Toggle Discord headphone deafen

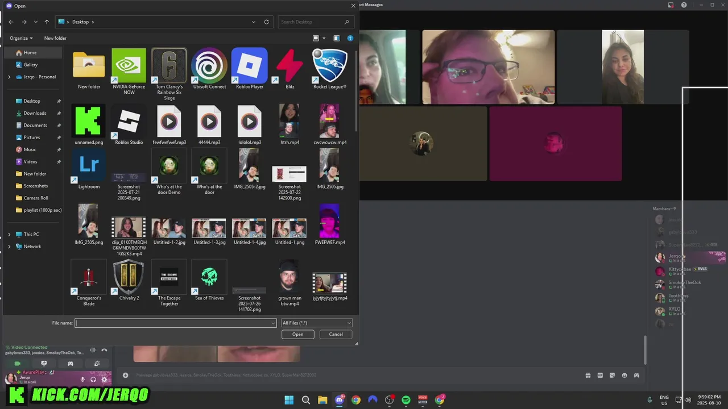click(93, 379)
